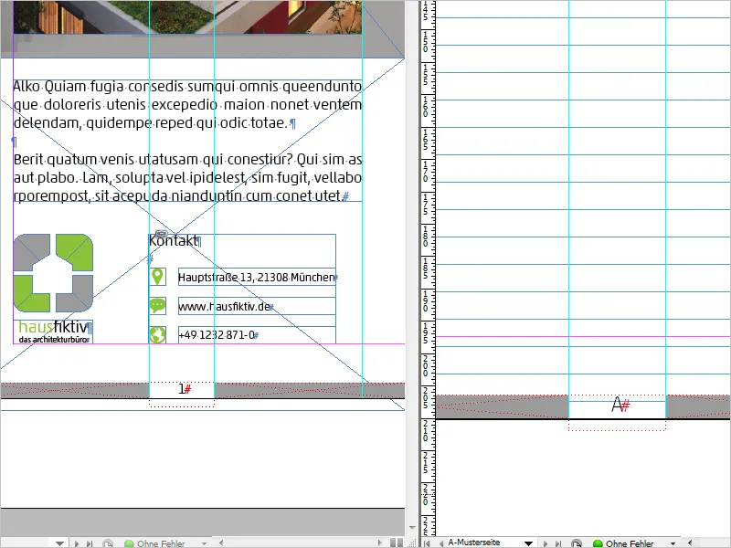Screen dimensions: 731x548
Task: Click vertical ruler in master page window
Action: [x=428, y=268]
